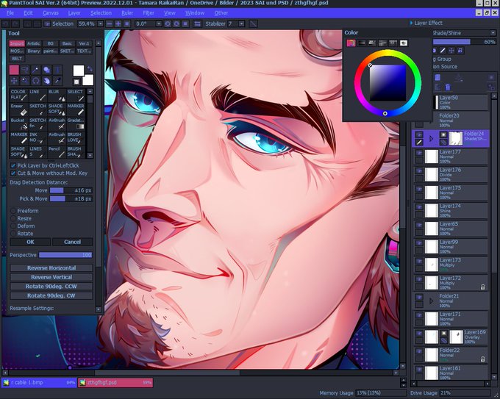Click the OK button

click(x=30, y=242)
